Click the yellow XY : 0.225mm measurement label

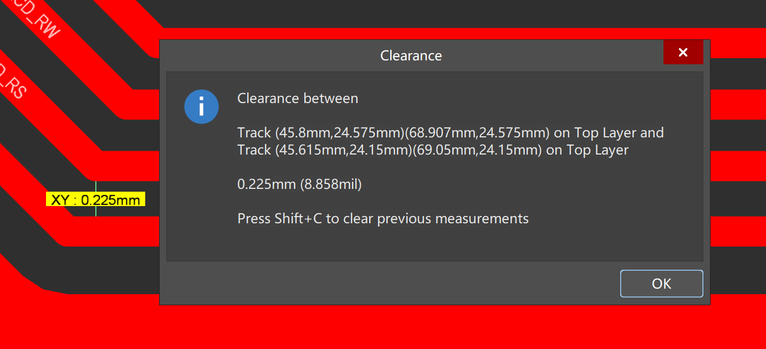click(x=95, y=199)
